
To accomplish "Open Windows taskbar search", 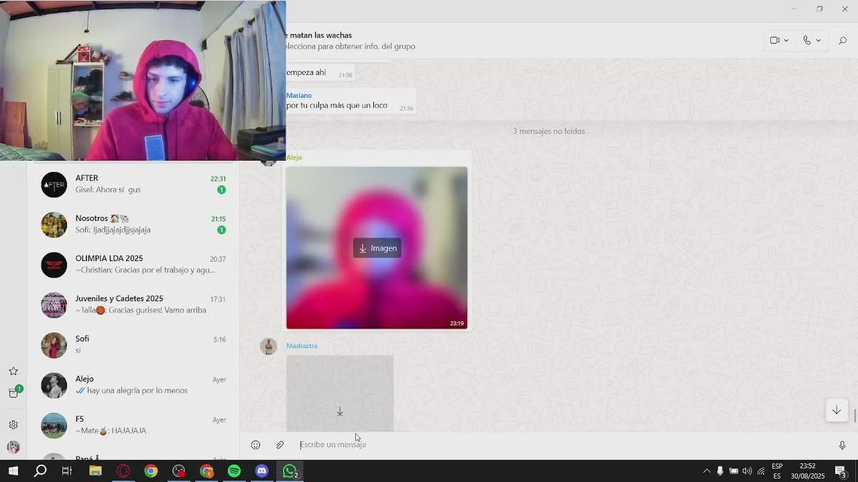I will 40,471.
